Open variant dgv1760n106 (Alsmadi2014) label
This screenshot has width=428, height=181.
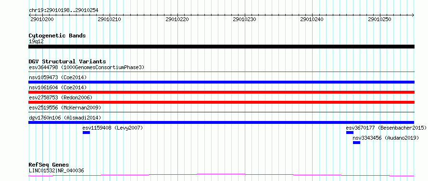pos(65,118)
